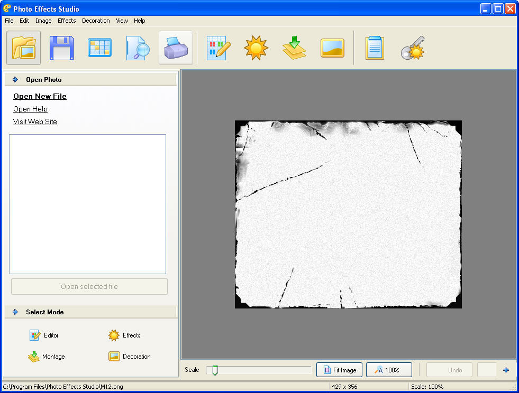Open Montage mode with the green arrow icon
519x393 pixels.
294,48
